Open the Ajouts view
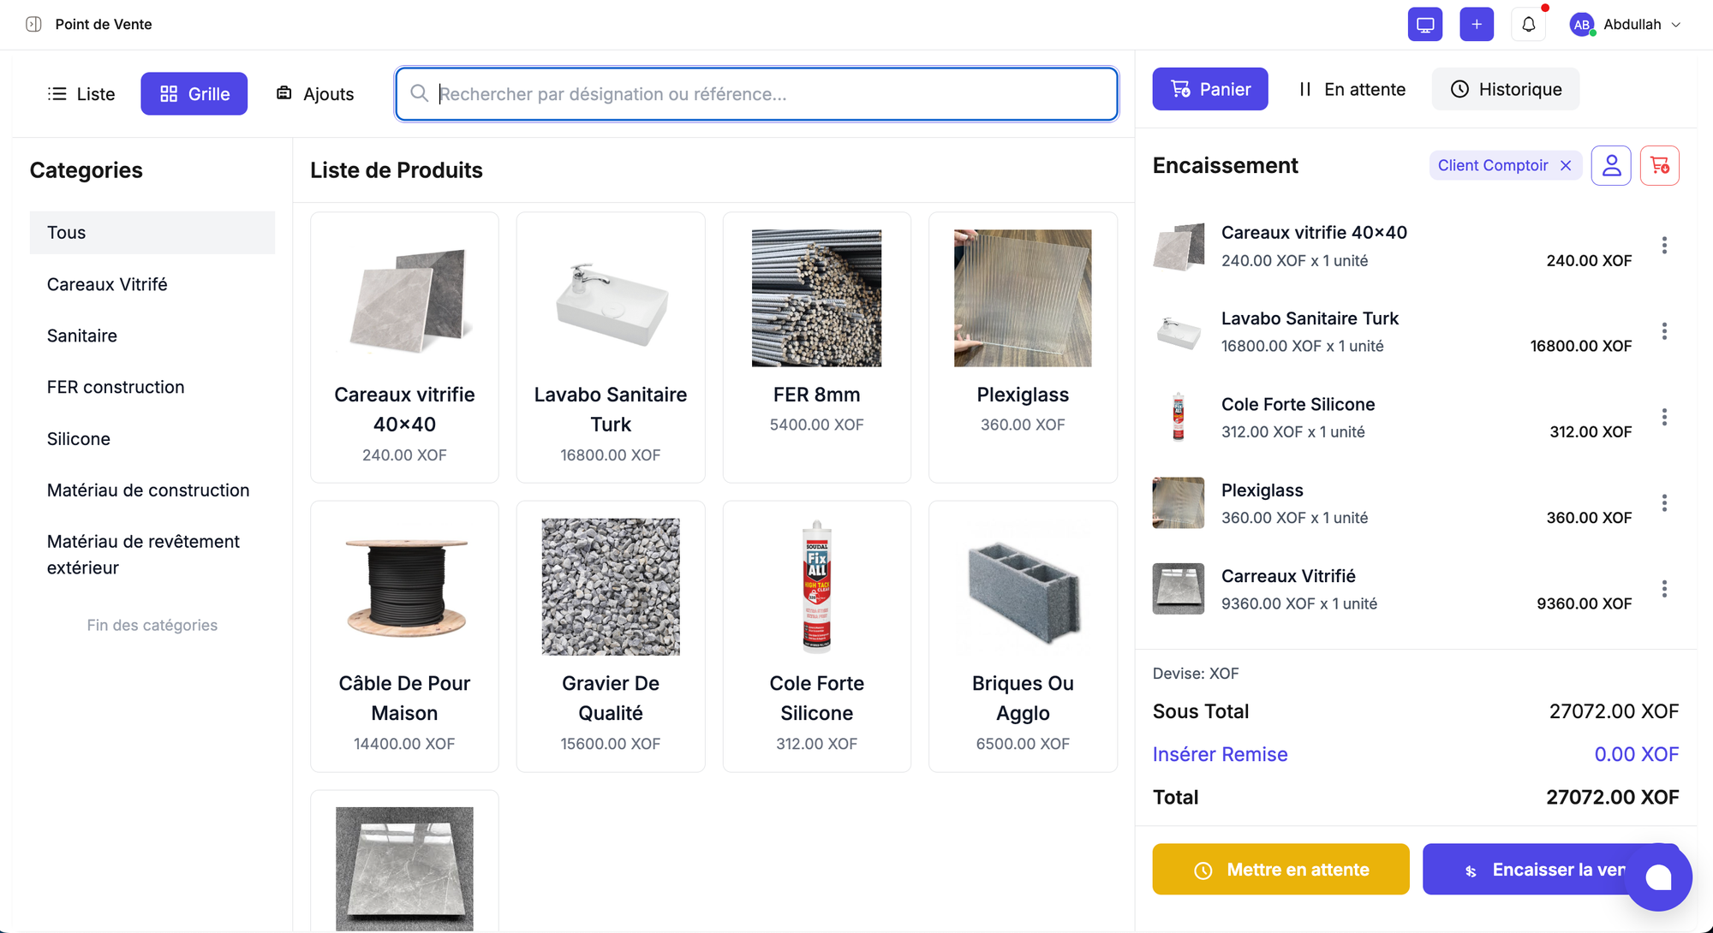 tap(315, 94)
